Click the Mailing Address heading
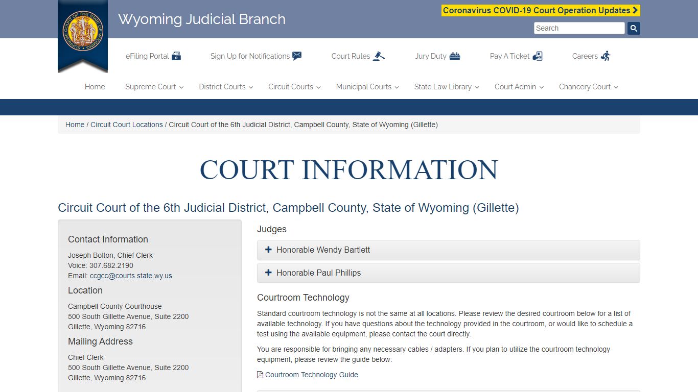This screenshot has width=698, height=392. point(100,341)
